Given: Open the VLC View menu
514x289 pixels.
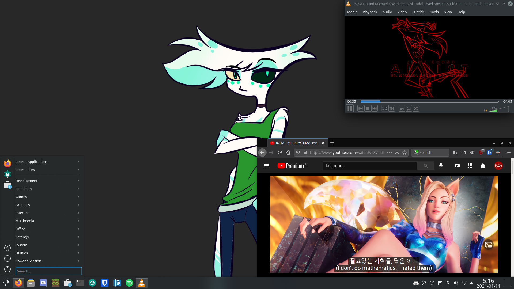Looking at the screenshot, I should tap(448, 12).
